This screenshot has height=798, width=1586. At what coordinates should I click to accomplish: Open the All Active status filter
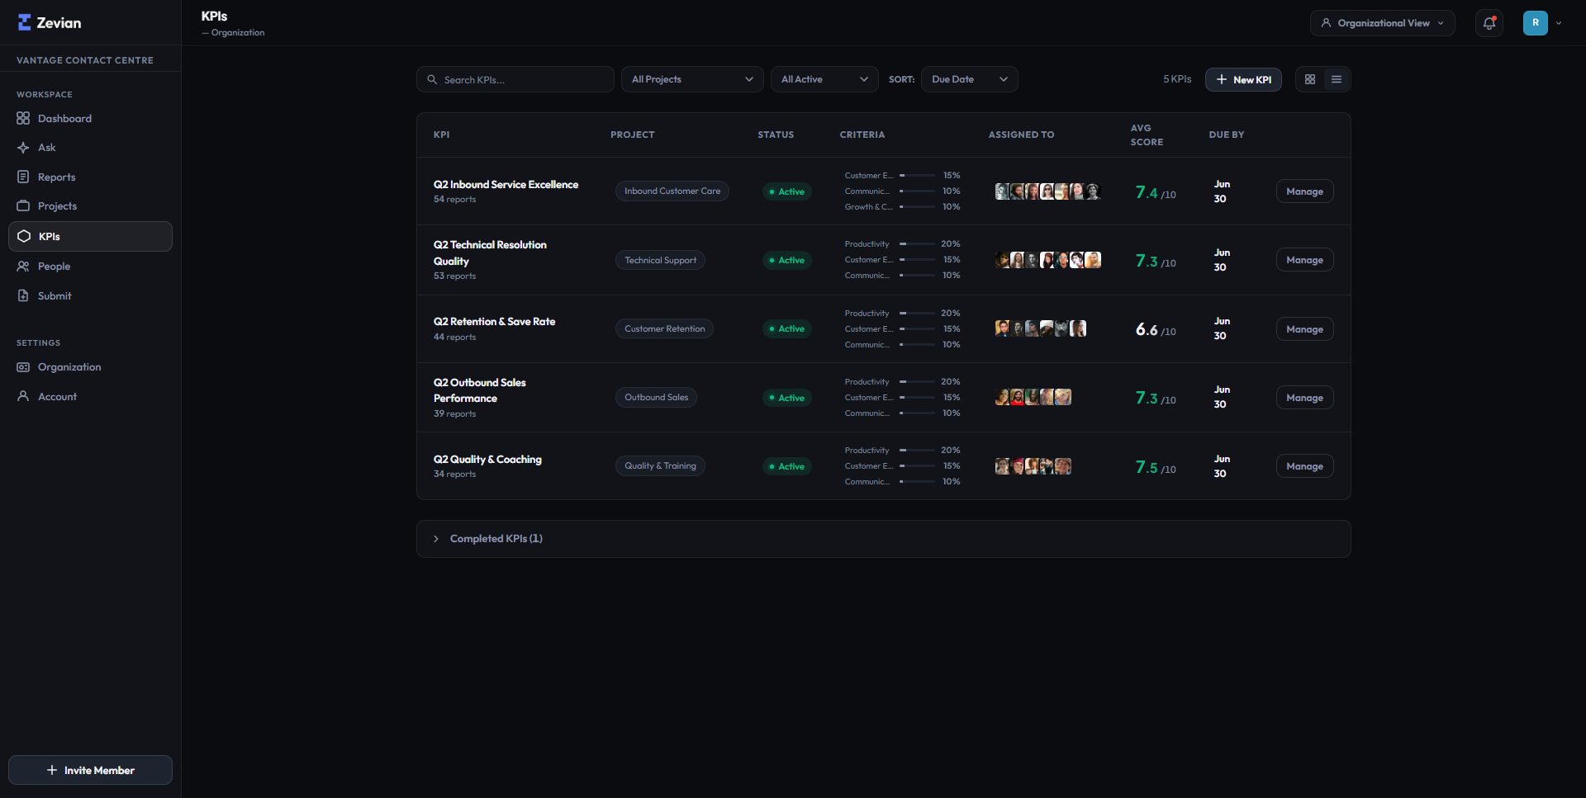click(824, 79)
